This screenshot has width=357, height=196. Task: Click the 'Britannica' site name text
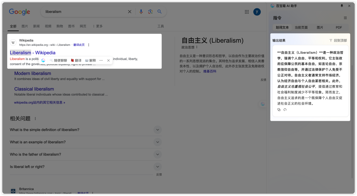(26, 189)
